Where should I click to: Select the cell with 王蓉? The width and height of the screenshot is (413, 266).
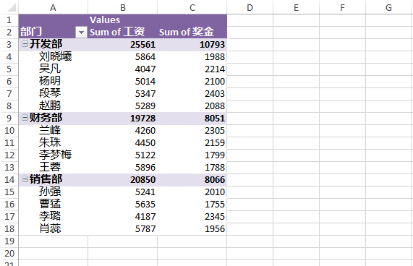point(54,167)
